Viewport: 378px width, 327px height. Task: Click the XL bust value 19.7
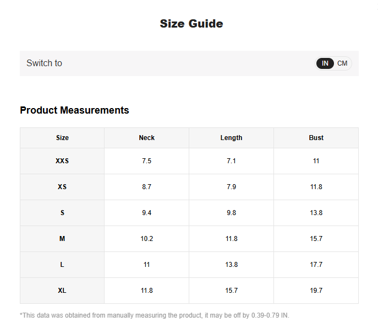(x=316, y=291)
